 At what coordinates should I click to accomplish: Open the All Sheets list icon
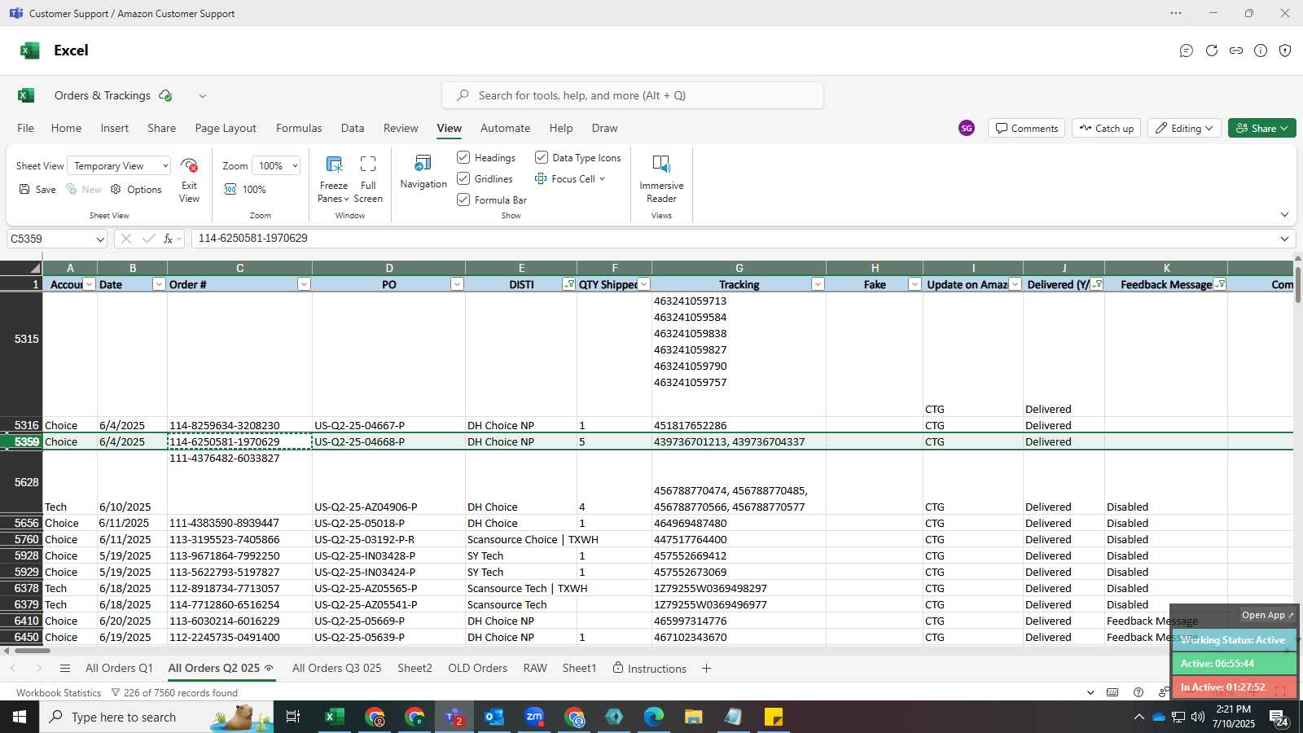65,669
